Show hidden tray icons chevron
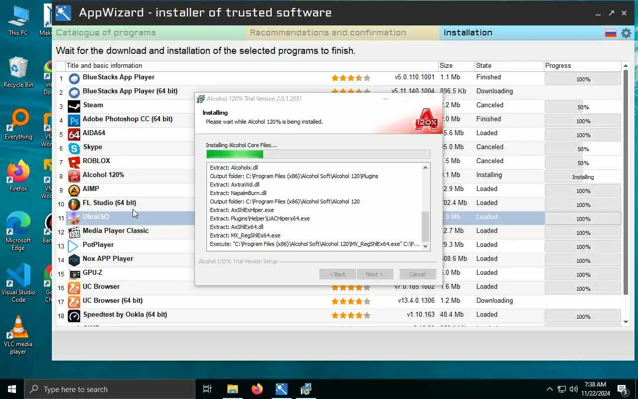The height and width of the screenshot is (399, 638). [550, 389]
